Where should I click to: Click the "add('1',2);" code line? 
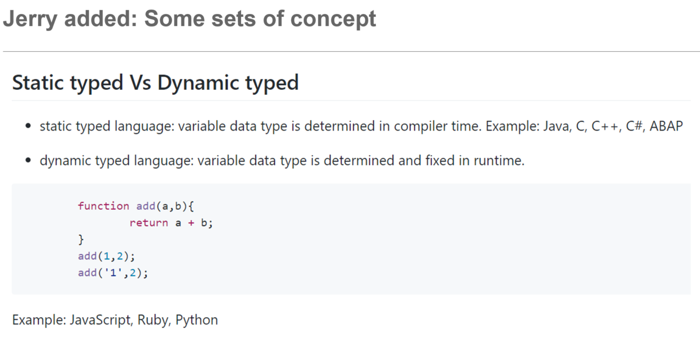tap(113, 273)
